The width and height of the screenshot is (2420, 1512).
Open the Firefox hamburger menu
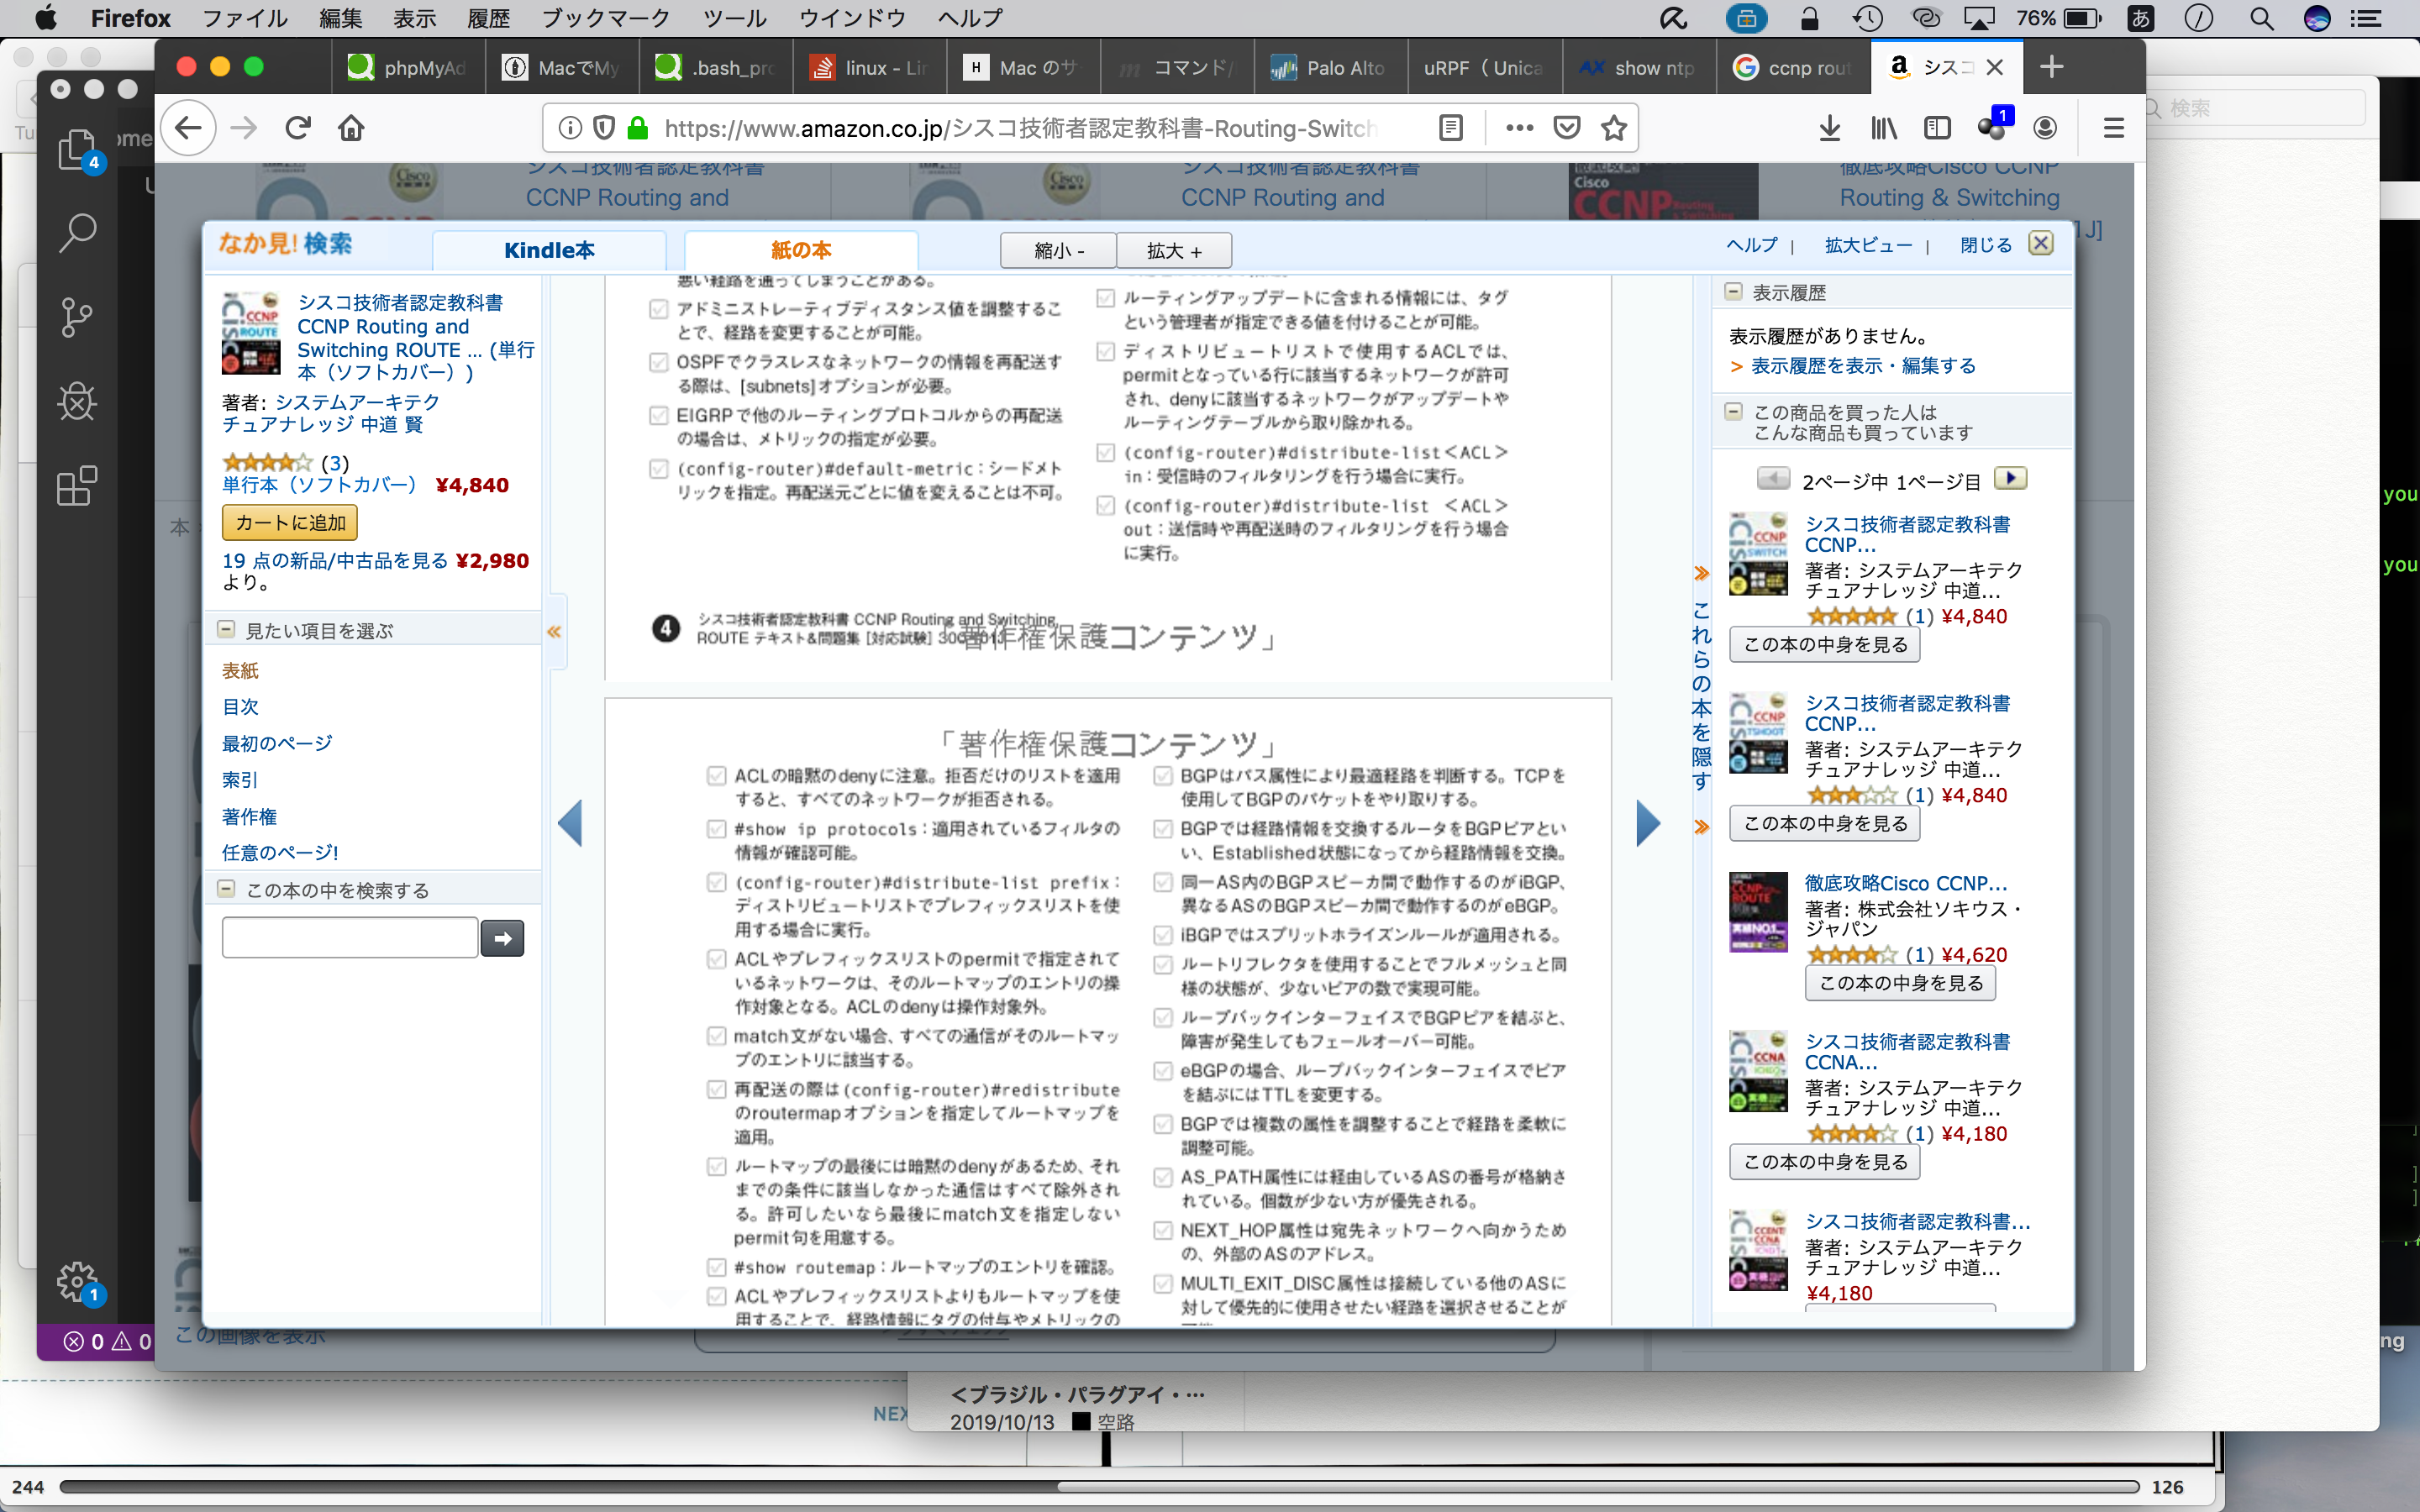2113,128
